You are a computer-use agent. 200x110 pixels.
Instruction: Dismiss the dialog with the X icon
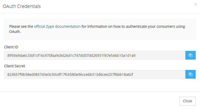[196, 4]
